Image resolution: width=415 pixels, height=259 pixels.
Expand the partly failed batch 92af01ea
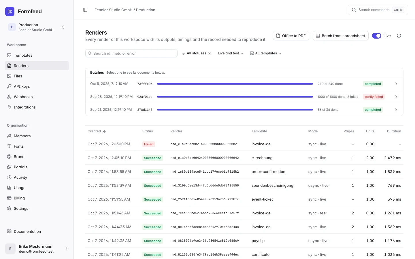pyautogui.click(x=396, y=97)
